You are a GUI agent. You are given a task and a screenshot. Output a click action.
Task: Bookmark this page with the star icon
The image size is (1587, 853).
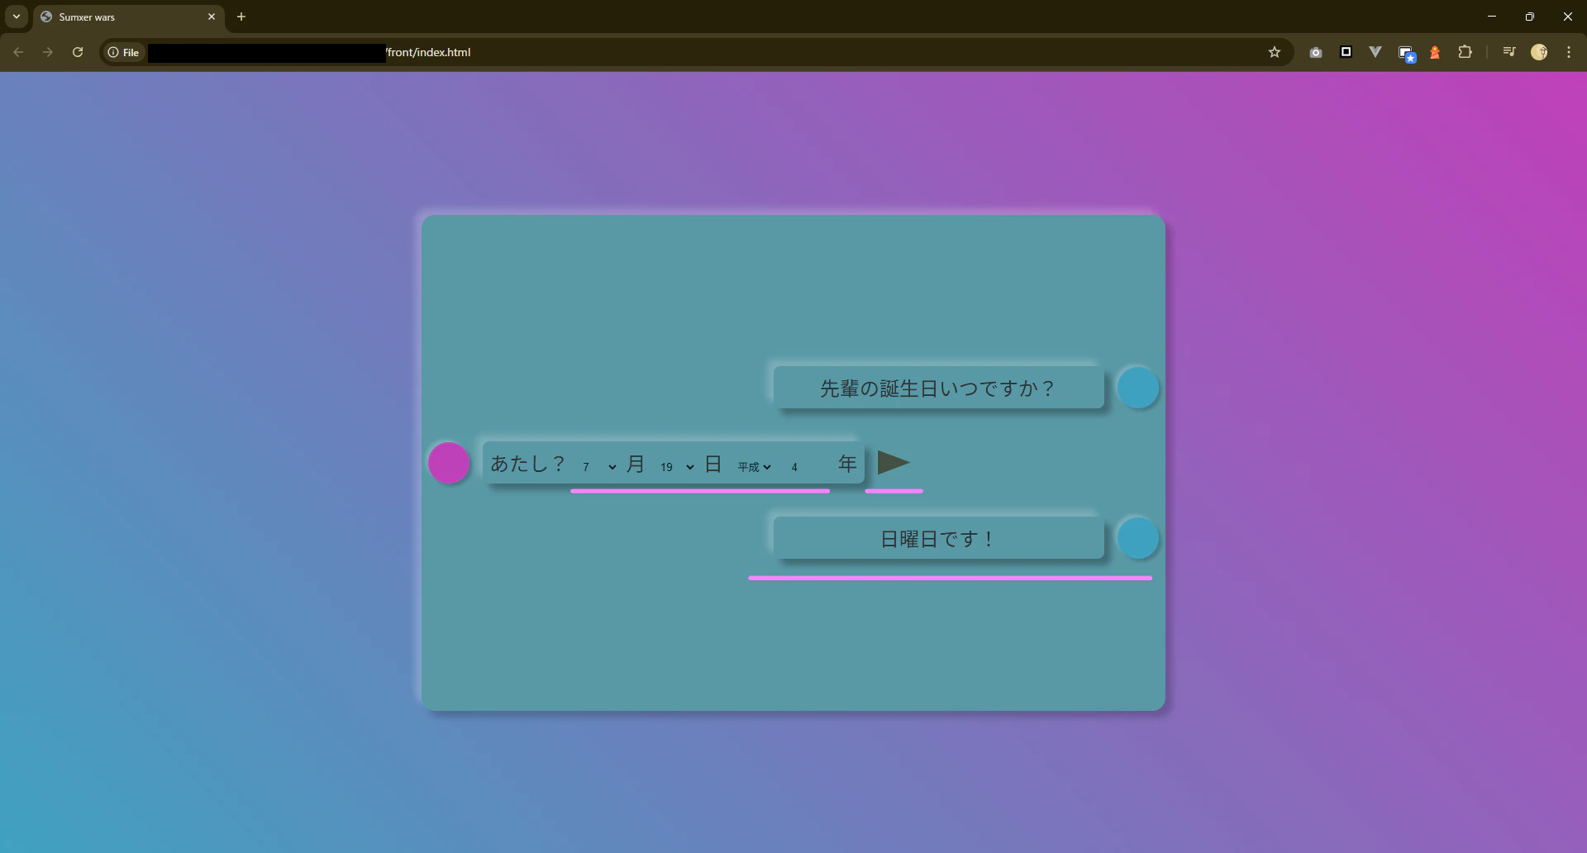(1275, 52)
